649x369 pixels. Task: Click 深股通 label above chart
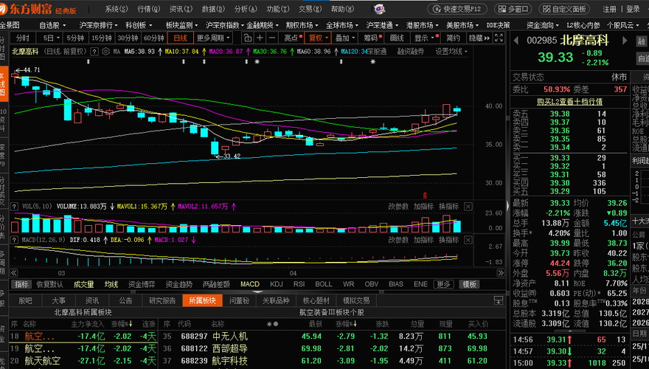tap(376, 52)
